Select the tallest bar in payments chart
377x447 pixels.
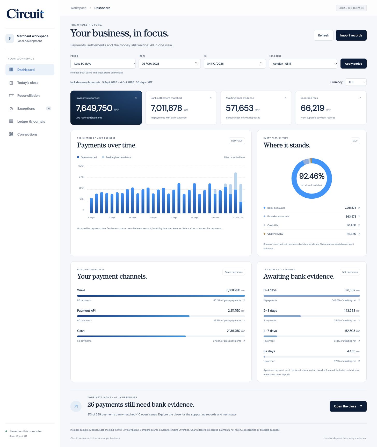[236, 193]
